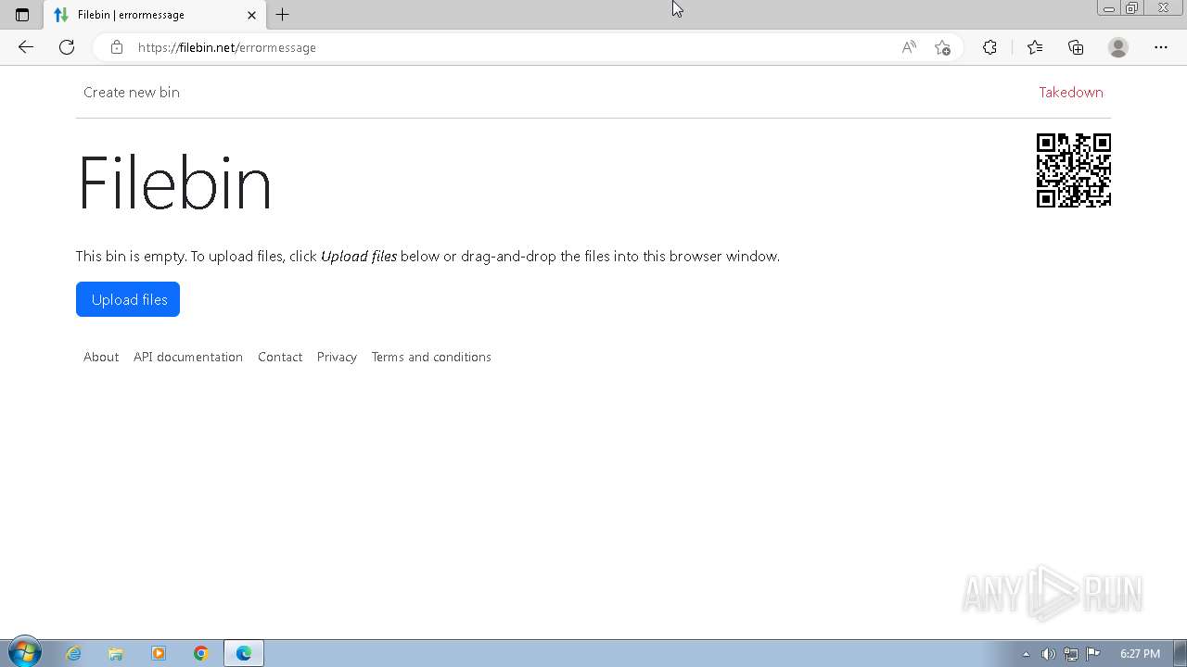The height and width of the screenshot is (667, 1187).
Task: Click the bin QR code image
Action: click(1074, 170)
